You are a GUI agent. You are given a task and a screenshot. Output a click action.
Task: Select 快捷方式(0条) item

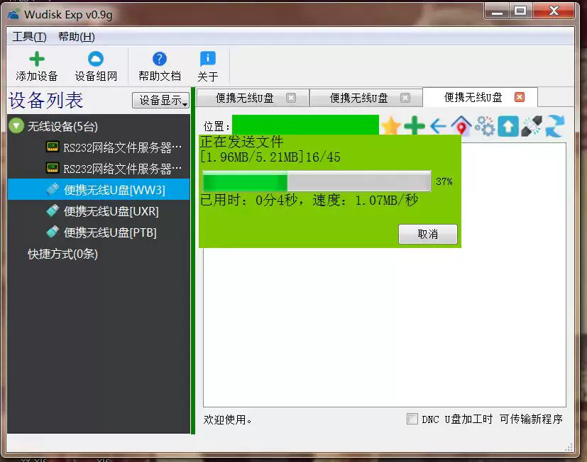point(62,254)
